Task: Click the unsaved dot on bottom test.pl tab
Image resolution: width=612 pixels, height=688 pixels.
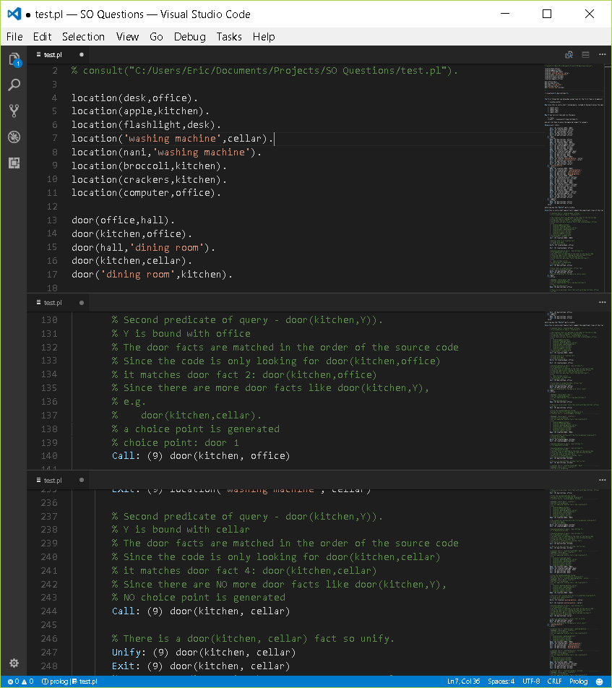Action: [x=82, y=480]
